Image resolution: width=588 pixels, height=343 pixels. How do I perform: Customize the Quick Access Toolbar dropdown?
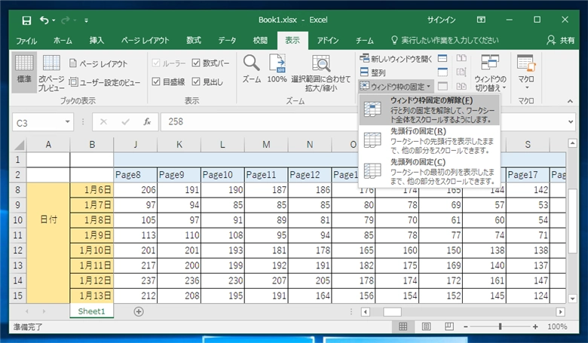pyautogui.click(x=86, y=20)
